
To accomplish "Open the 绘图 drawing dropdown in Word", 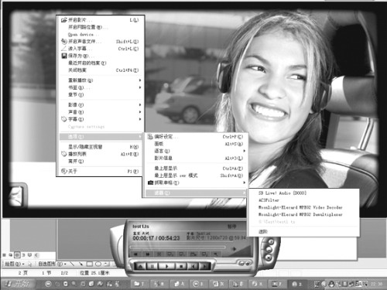I will click(15, 264).
